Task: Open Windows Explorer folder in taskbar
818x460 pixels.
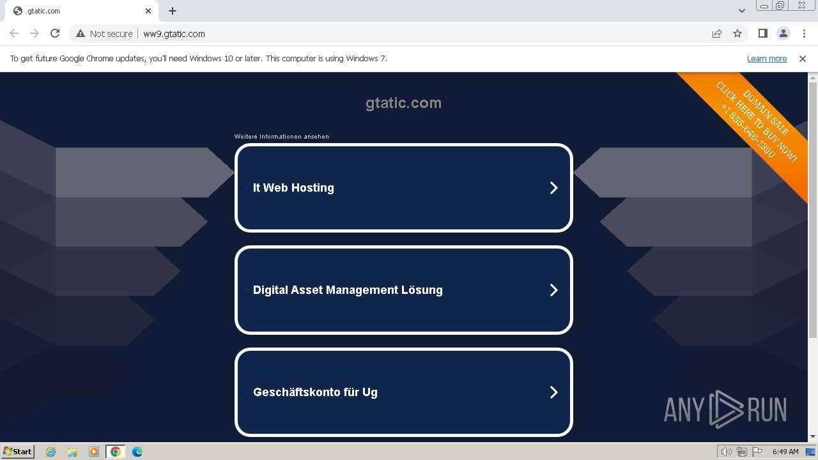Action: coord(72,452)
